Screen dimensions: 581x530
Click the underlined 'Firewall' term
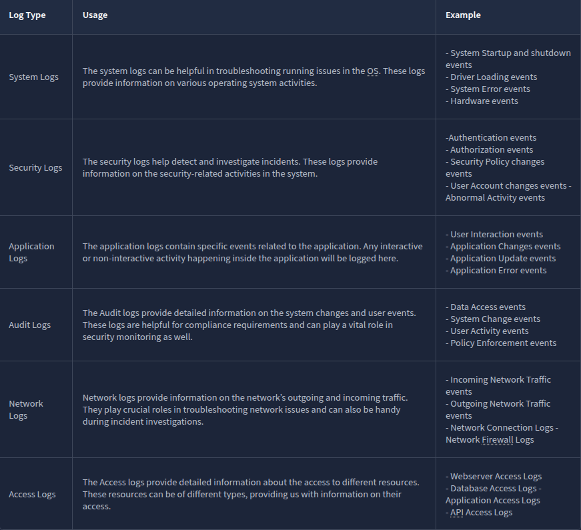click(499, 440)
